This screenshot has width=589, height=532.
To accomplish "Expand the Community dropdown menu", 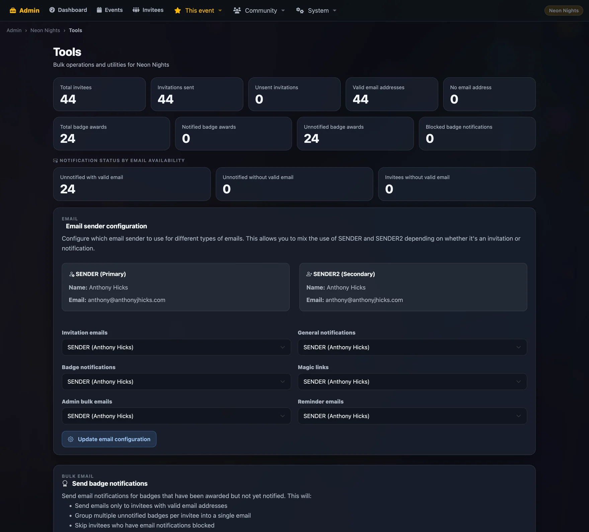I will click(x=259, y=10).
